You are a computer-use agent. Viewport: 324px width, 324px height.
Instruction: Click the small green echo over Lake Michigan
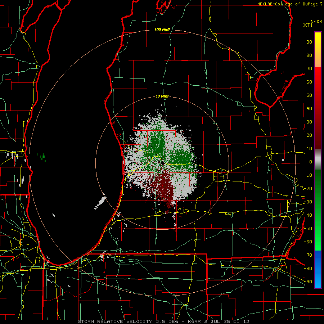click(42, 157)
